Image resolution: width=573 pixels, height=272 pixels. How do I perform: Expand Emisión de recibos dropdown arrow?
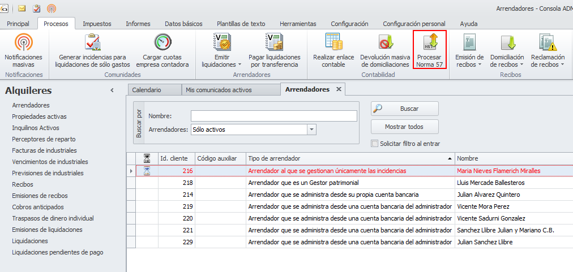(x=478, y=64)
